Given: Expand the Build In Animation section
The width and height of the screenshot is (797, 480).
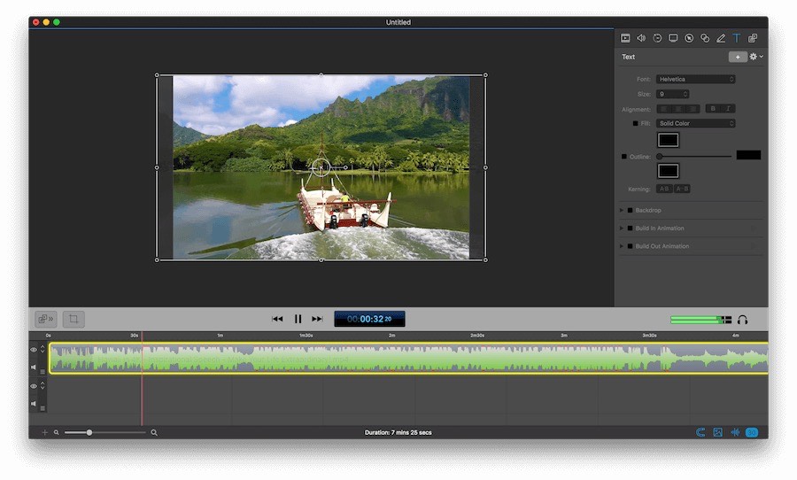Looking at the screenshot, I should click(x=621, y=228).
